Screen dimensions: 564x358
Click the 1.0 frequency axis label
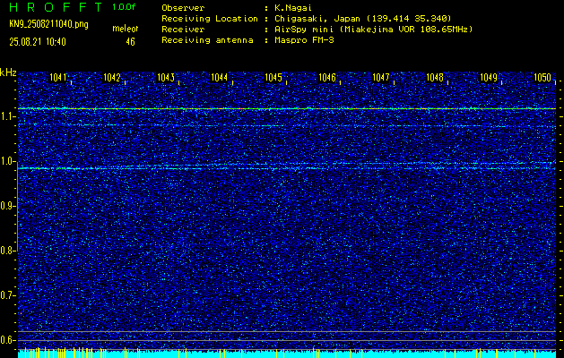tap(6, 161)
